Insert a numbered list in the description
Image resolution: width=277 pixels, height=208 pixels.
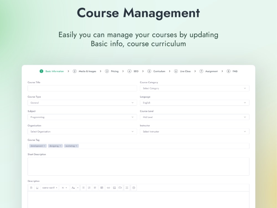pyautogui.click(x=89, y=188)
